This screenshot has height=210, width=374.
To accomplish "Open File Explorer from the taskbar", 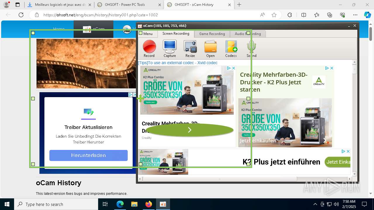I will click(134, 204).
